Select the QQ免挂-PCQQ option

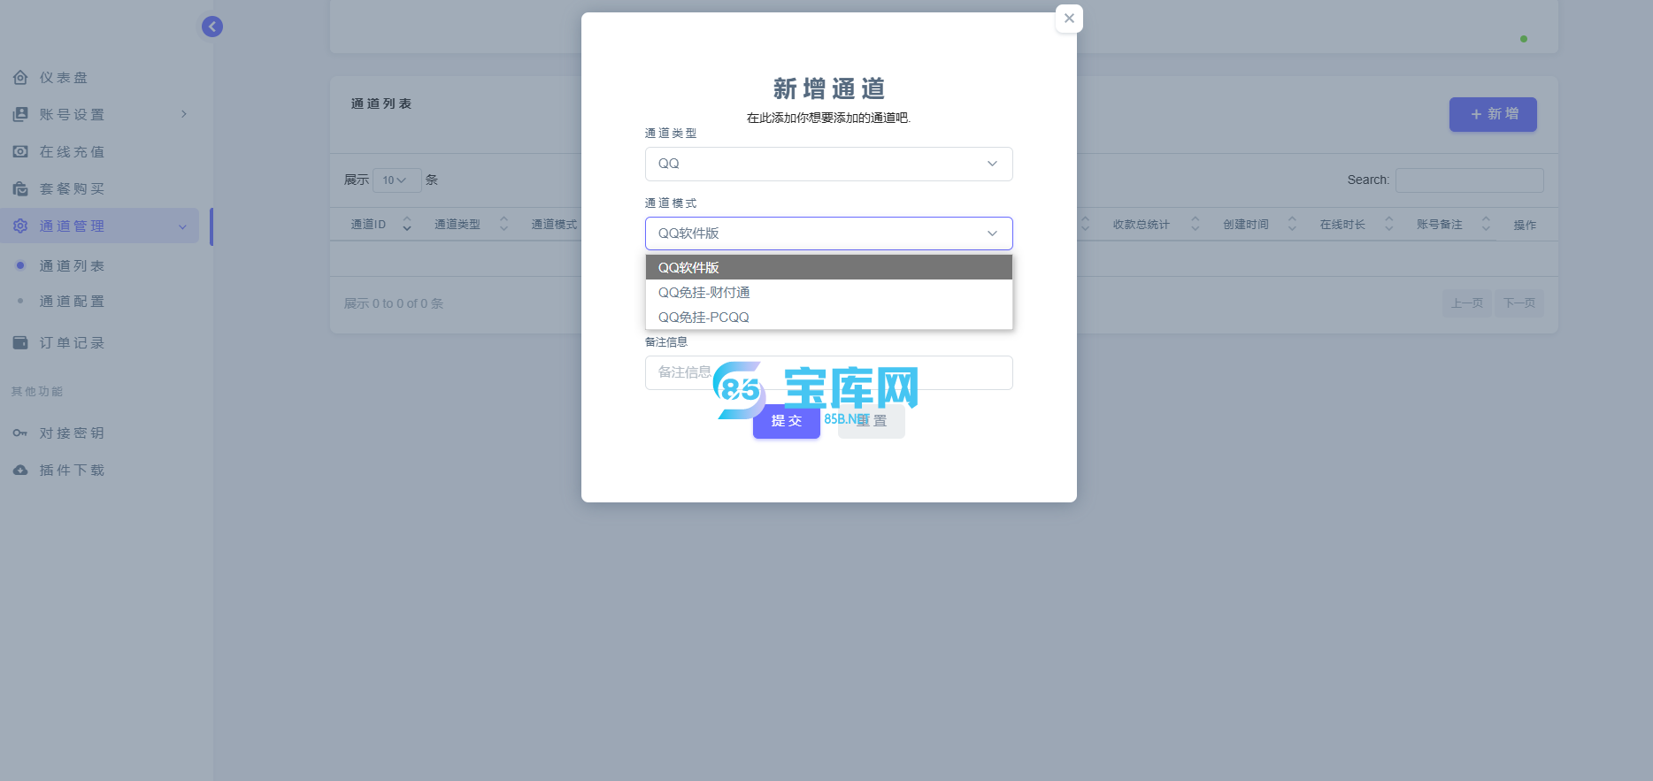(x=828, y=318)
